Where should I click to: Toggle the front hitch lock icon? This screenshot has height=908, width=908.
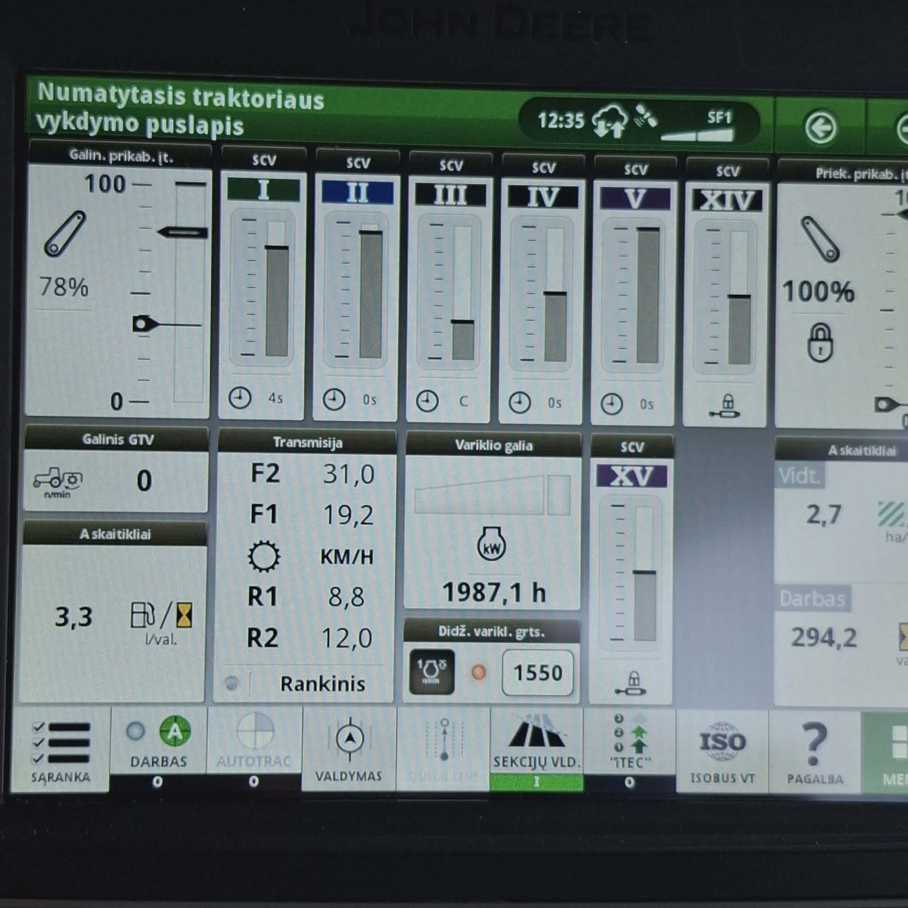[x=820, y=342]
